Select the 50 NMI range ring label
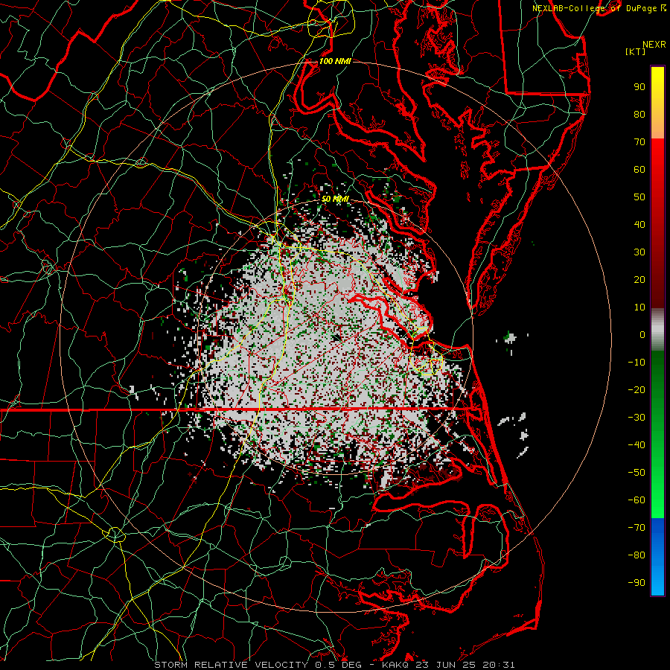The image size is (670, 670). 335,199
